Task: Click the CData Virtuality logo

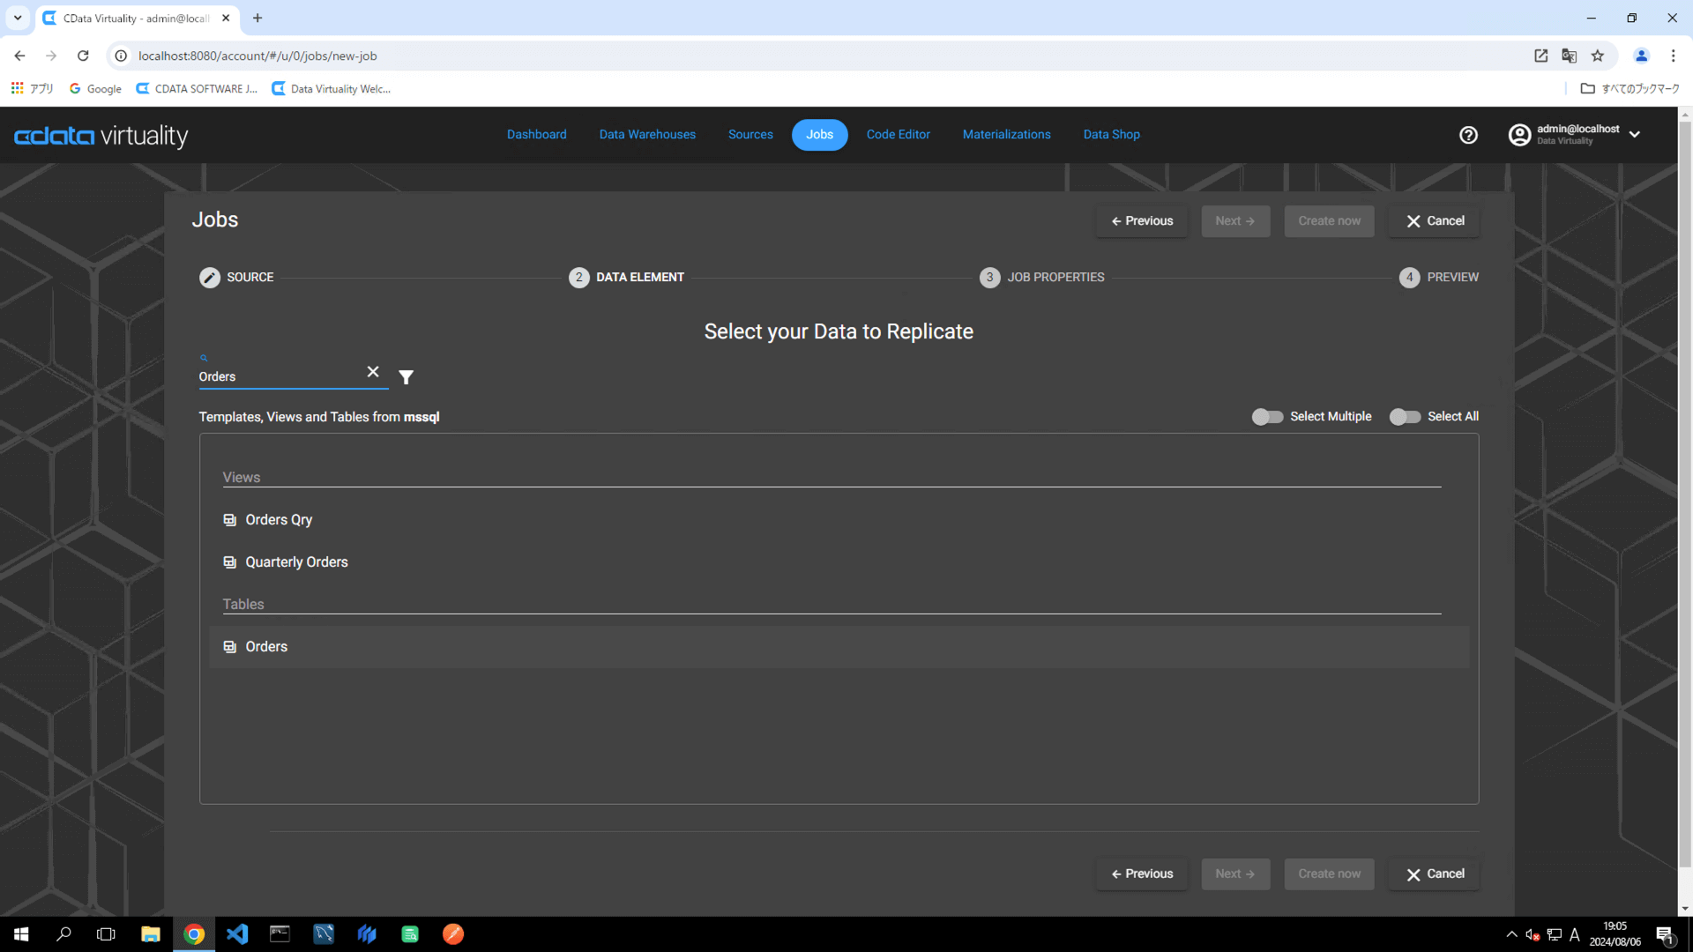Action: pyautogui.click(x=101, y=136)
